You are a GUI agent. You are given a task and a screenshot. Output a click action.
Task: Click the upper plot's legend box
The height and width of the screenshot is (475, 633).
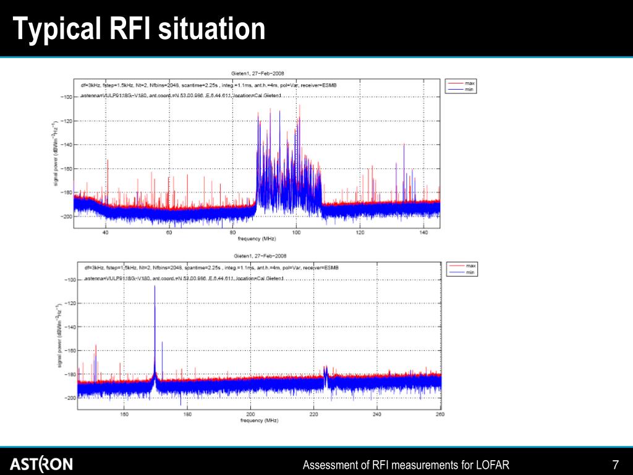pos(461,86)
